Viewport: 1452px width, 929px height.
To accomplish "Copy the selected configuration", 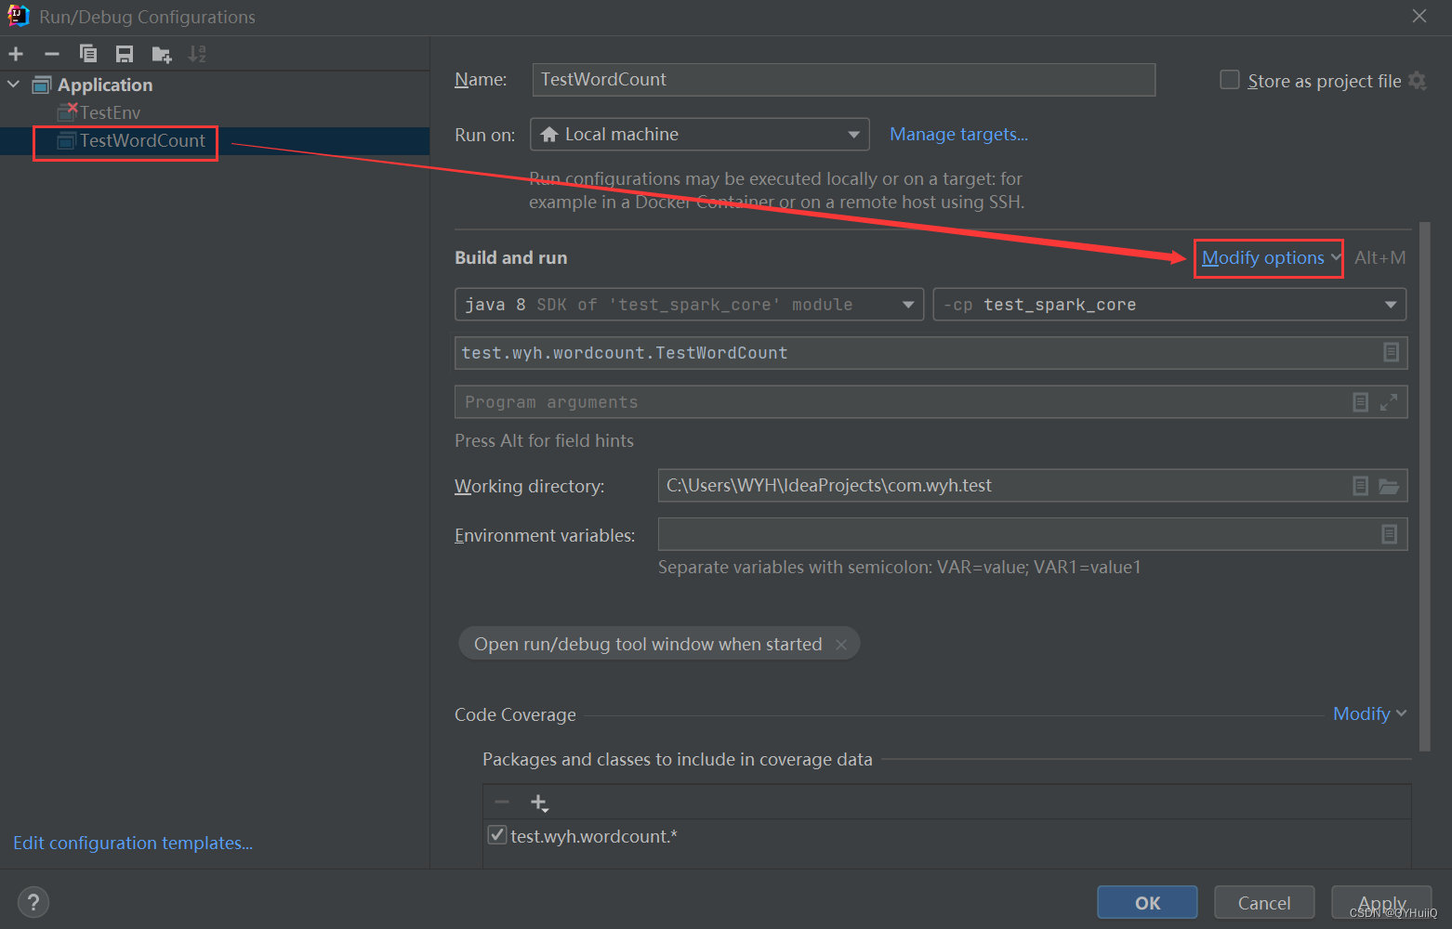I will 88,54.
